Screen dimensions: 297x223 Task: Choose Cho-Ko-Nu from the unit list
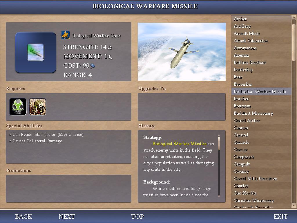point(245,193)
